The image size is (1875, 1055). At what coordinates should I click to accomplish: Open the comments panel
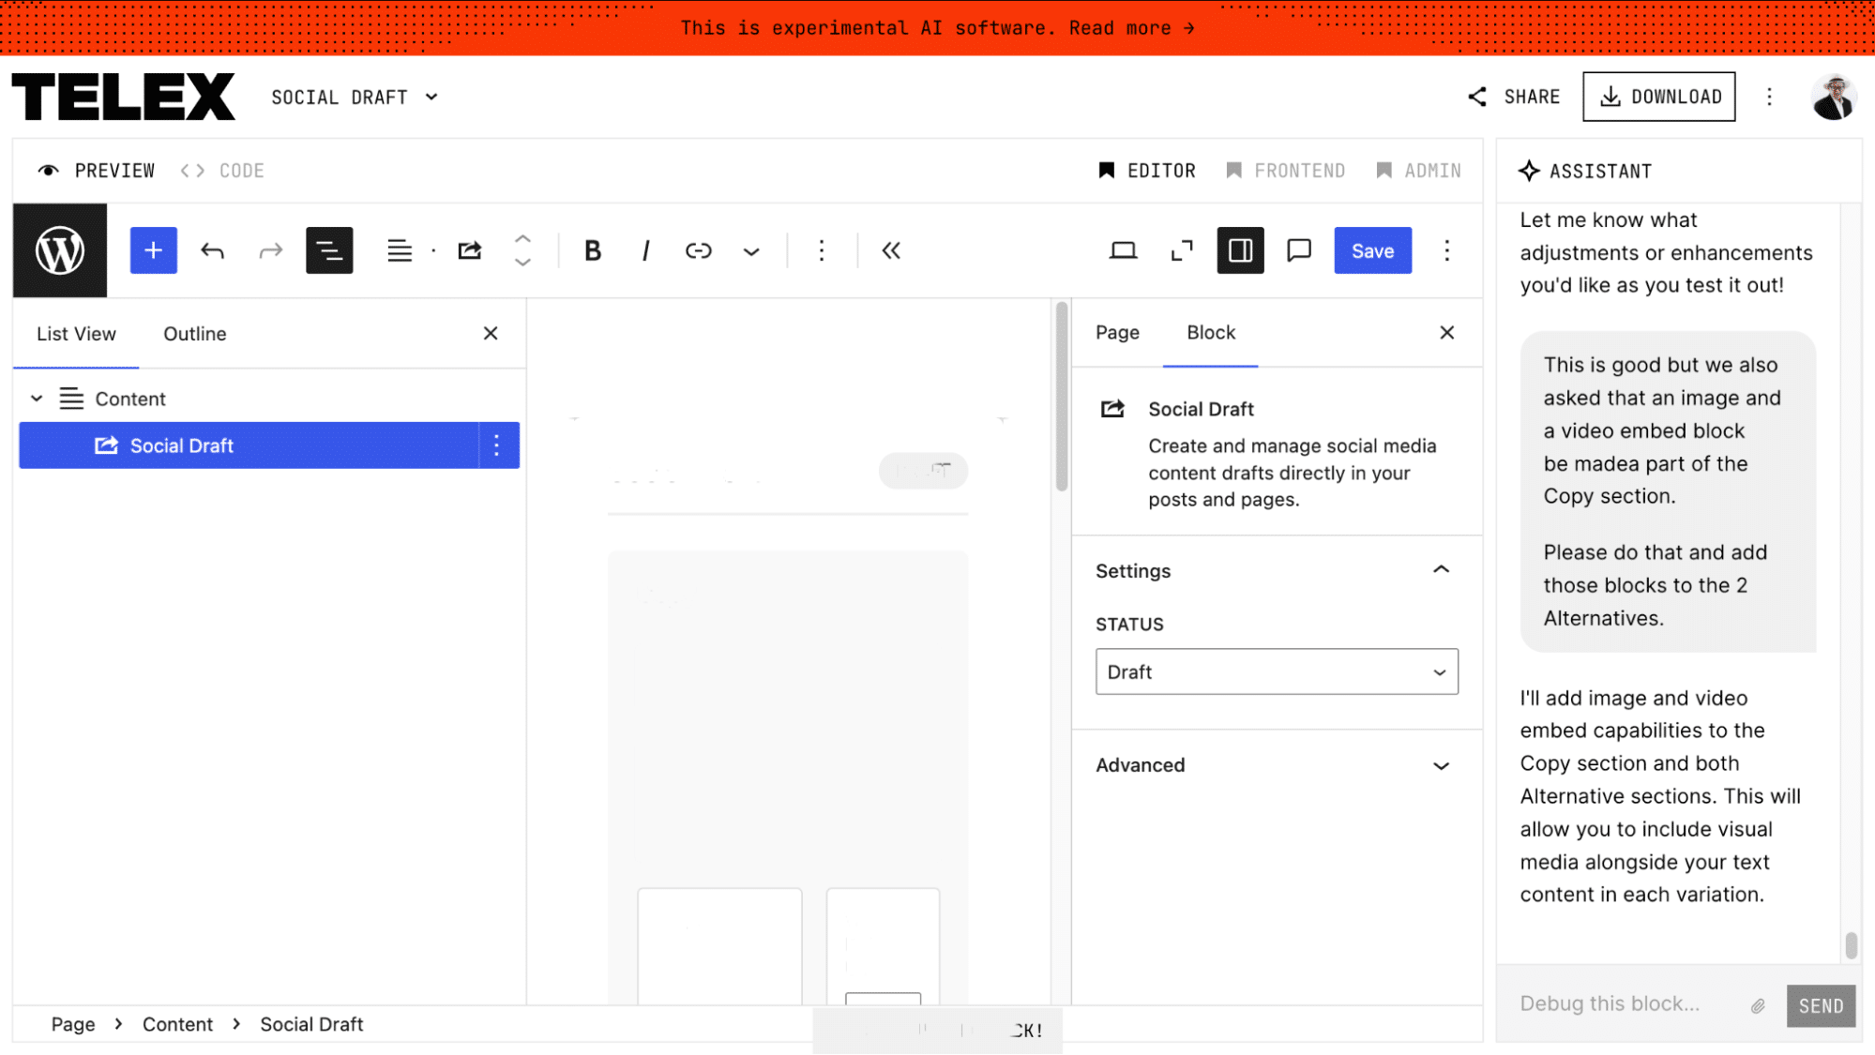point(1298,250)
